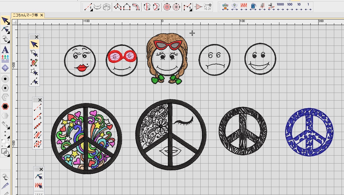The image size is (344, 195).
Task: Pick the triangle motif run stitch
Action: tap(37, 126)
